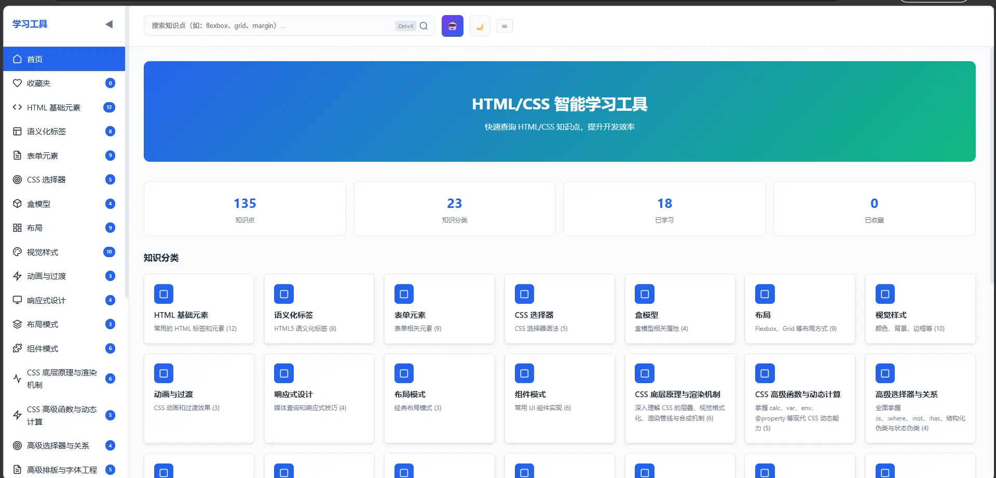
Task: Click the code brackets icon of HTML 基础元素
Action: click(17, 107)
